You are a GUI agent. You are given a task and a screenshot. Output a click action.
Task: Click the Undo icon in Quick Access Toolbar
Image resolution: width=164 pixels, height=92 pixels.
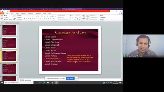tap(5, 11)
